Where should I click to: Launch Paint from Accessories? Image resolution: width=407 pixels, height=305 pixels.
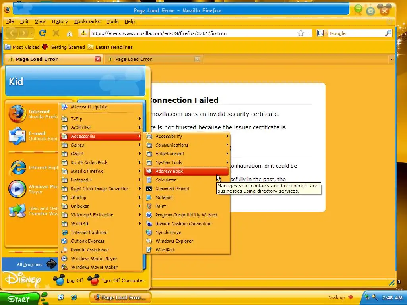click(x=186, y=206)
